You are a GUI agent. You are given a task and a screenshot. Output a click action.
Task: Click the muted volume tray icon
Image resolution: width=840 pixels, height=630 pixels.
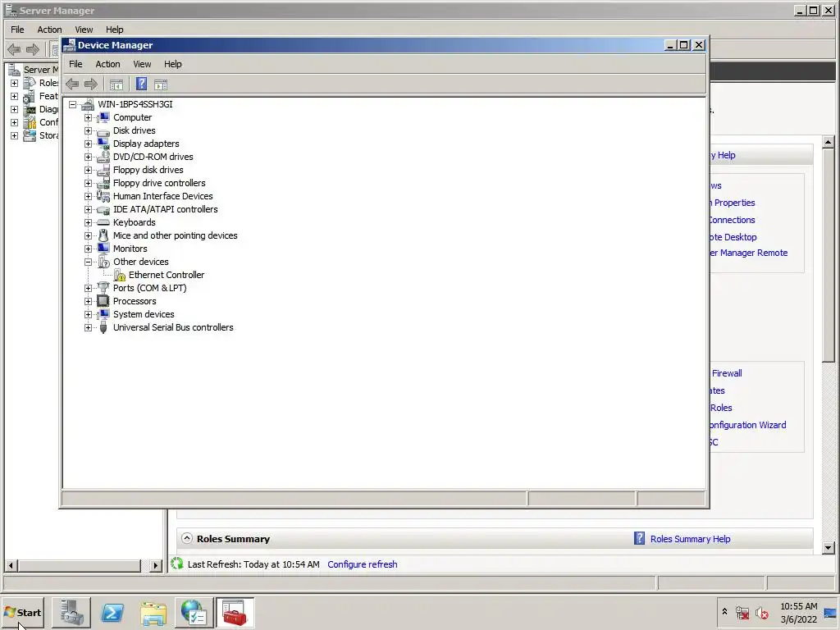(761, 612)
